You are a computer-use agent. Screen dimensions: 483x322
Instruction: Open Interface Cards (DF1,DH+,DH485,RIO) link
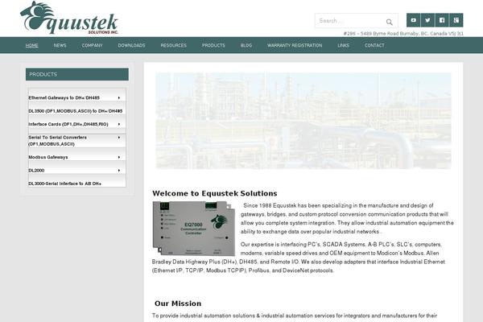point(68,124)
